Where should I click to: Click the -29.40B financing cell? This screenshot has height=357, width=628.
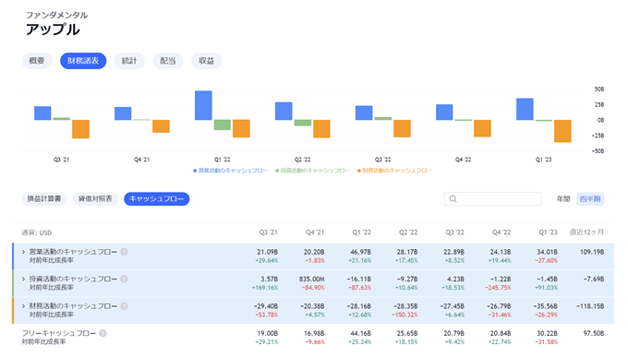[266, 306]
